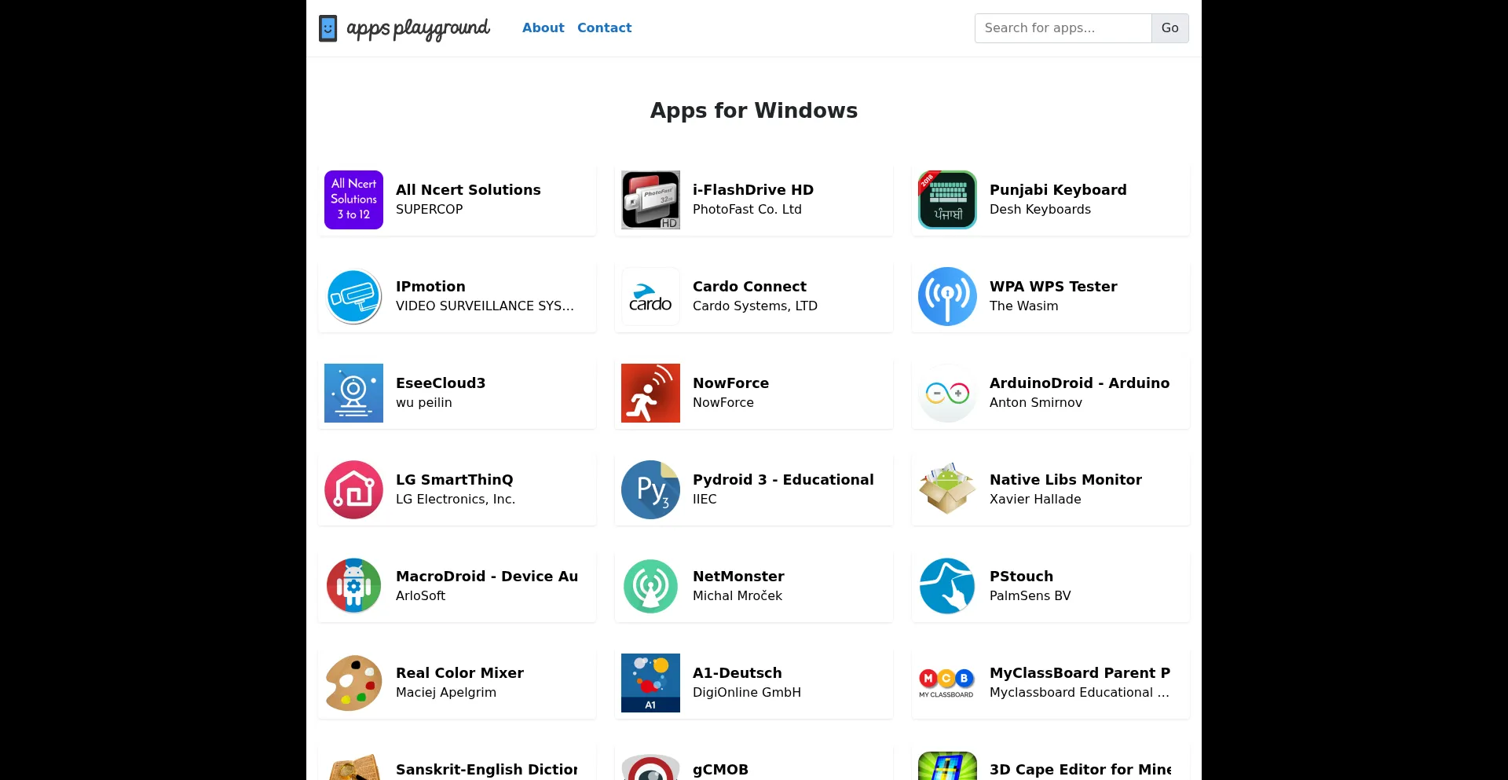
Task: Click the NowForce running man icon
Action: pos(650,393)
